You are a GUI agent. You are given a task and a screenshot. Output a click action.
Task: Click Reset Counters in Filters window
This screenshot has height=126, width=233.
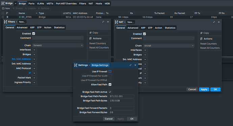tap(98, 43)
